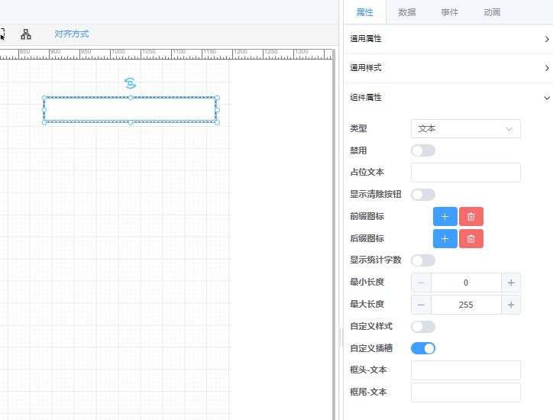Increase 最大长度 with plus button
This screenshot has width=553, height=420.
[x=511, y=305]
